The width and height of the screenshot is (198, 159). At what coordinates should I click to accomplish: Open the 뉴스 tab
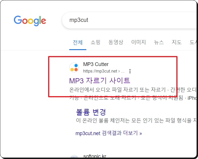159,42
